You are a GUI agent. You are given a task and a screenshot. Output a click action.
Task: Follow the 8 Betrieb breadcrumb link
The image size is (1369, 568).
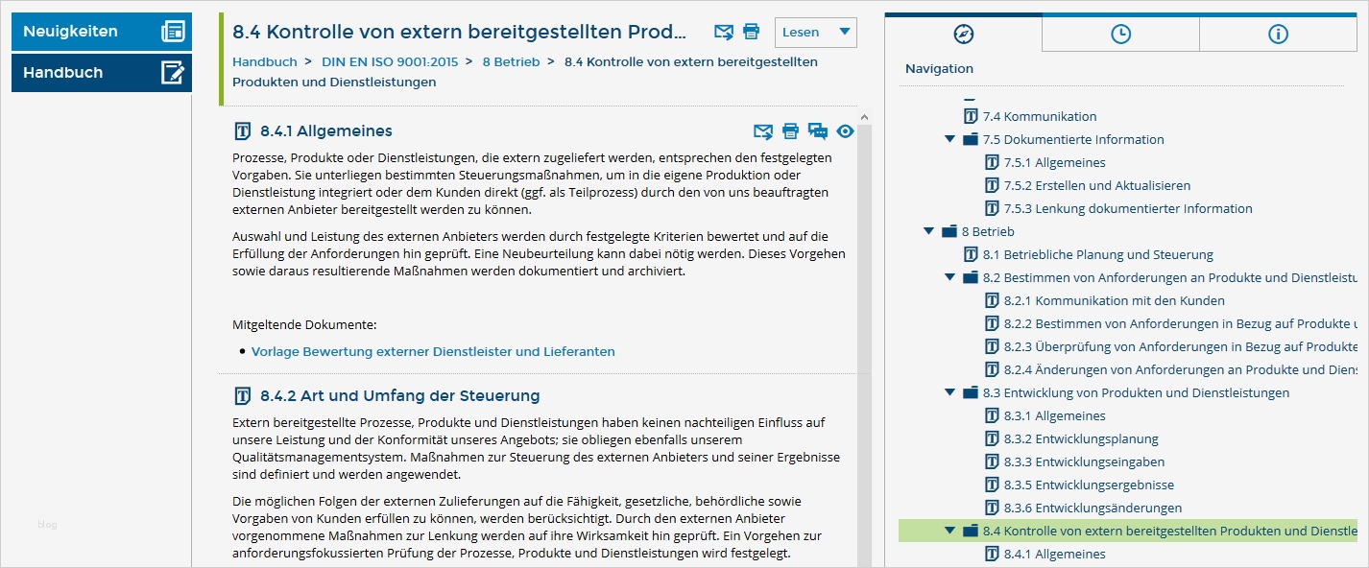511,61
